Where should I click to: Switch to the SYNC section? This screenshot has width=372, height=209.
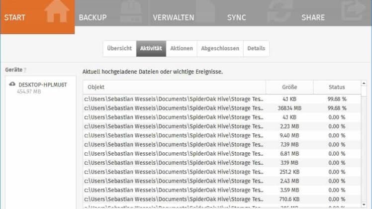pos(237,17)
